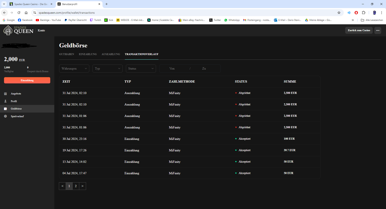
Task: Open the BackAge - YouTube bookmark
Action: pos(48,20)
